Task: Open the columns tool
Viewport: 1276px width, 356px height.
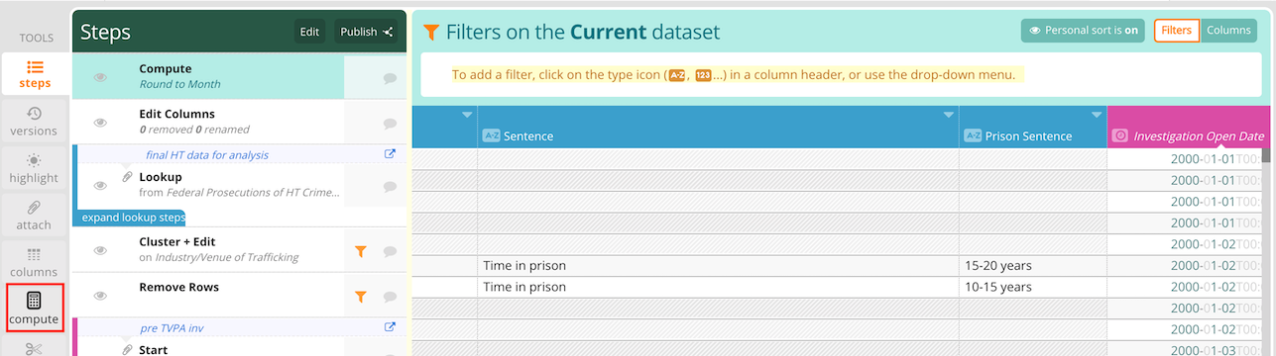Action: coord(35,262)
